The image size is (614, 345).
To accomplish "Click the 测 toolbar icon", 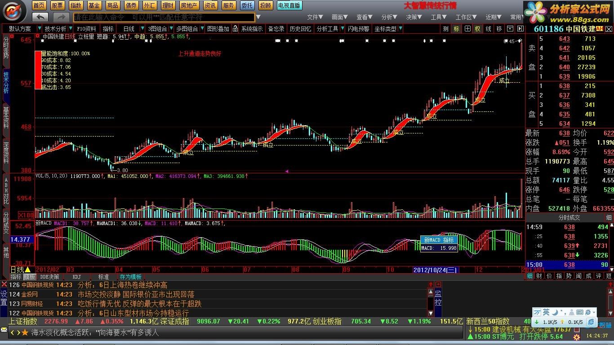I will [x=445, y=29].
